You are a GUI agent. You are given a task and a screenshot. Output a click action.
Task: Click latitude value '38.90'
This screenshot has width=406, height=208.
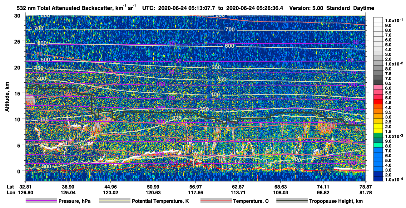(68, 187)
